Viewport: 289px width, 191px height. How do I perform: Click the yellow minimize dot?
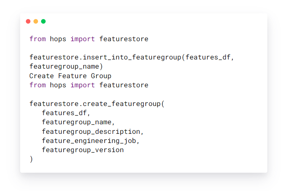tap(36, 21)
